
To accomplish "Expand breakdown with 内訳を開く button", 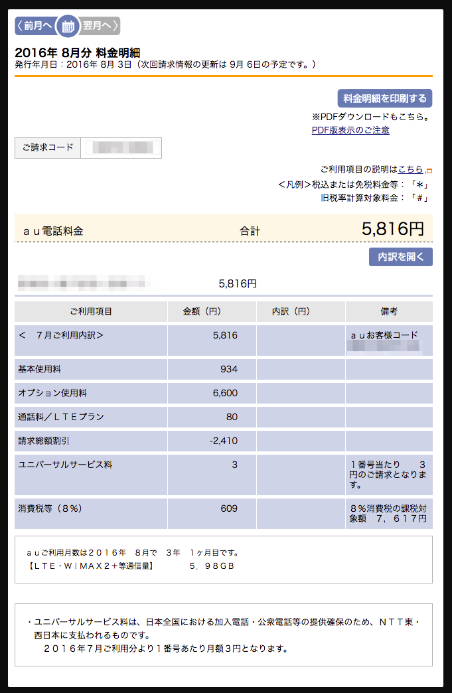I will coord(401,257).
